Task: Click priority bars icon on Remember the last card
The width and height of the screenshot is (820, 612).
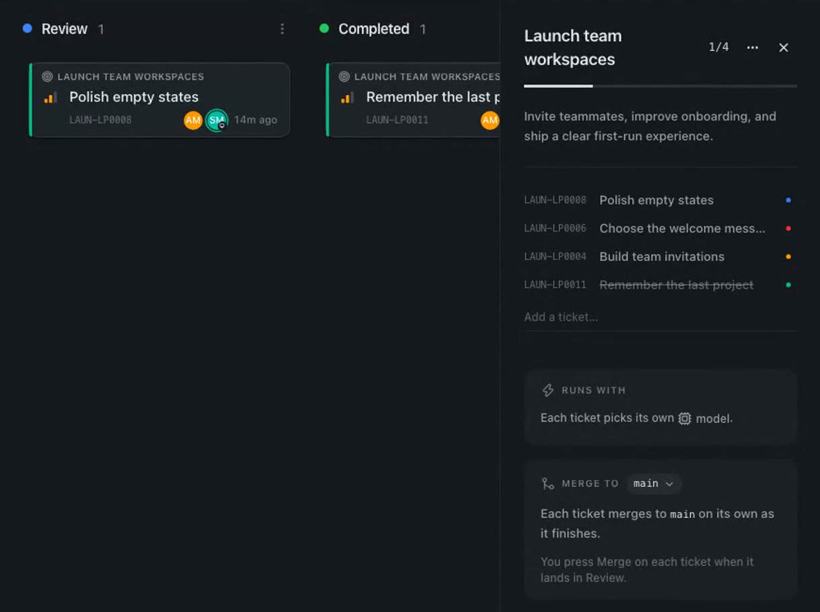Action: (347, 98)
